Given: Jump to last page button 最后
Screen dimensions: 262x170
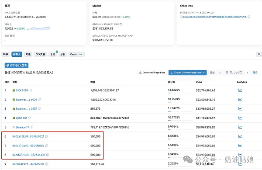Looking at the screenshot, I should pos(255,73).
